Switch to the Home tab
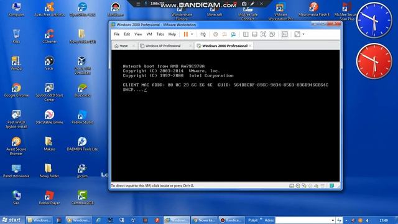Screen dimensions: 398x224 [124, 46]
